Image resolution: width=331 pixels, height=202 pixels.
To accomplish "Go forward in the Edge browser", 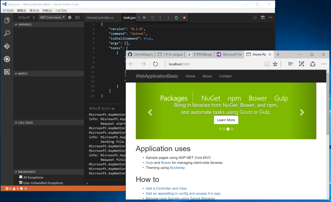I will pyautogui.click(x=143, y=64).
